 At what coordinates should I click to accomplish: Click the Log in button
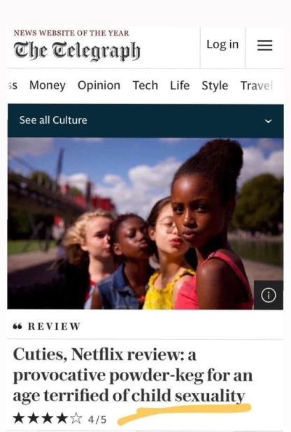pyautogui.click(x=222, y=45)
